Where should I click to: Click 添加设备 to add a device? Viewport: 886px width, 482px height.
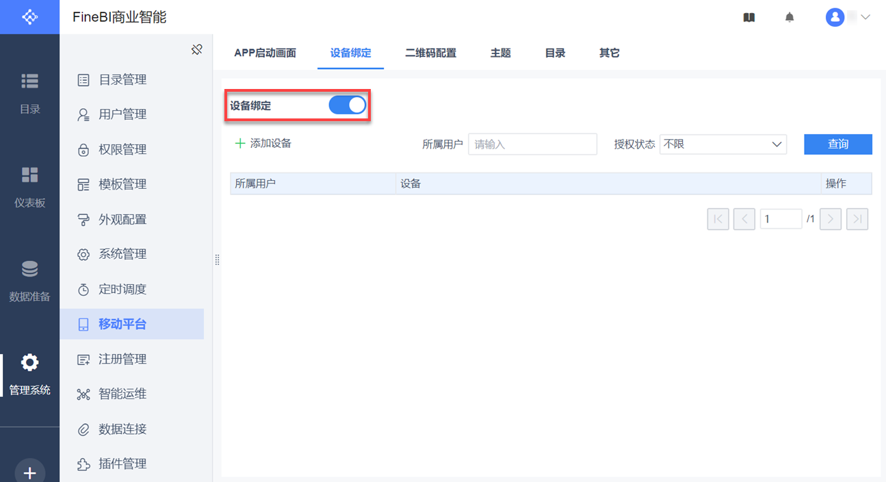click(x=263, y=143)
